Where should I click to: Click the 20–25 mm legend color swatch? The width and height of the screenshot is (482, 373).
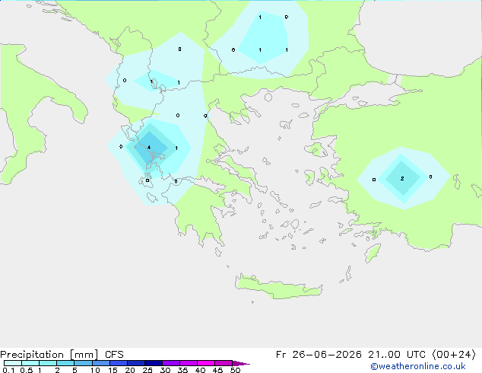point(135,363)
